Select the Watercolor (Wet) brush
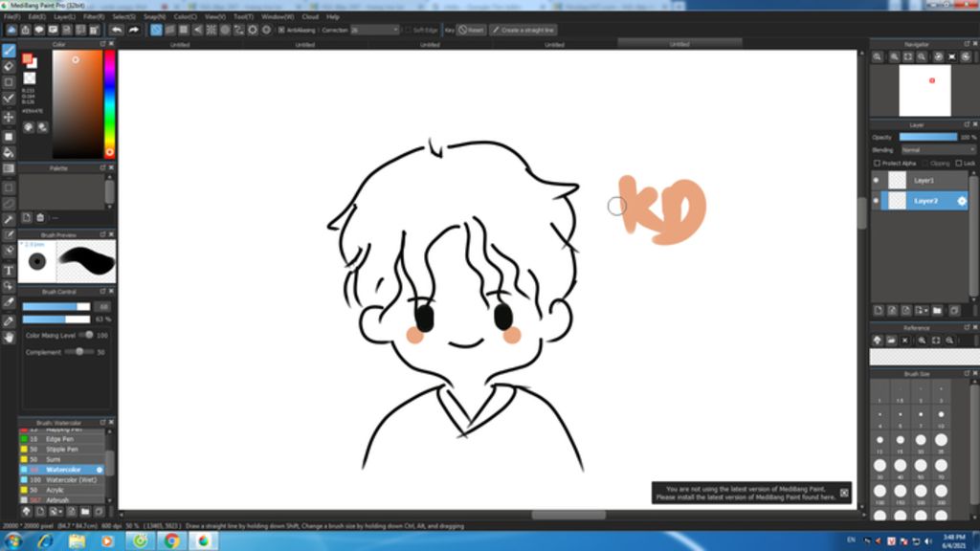 click(62, 480)
